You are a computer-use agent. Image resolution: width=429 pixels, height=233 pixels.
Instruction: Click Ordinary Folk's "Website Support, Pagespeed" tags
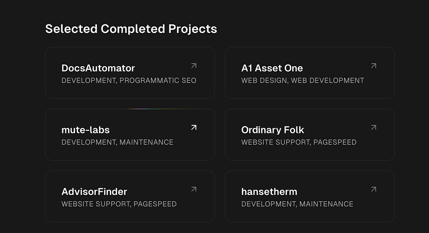pyautogui.click(x=299, y=142)
